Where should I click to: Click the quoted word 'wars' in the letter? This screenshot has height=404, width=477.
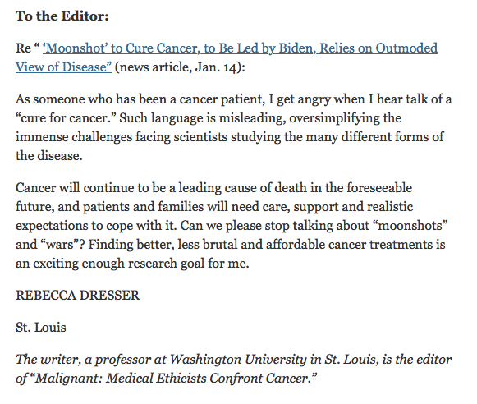point(61,245)
